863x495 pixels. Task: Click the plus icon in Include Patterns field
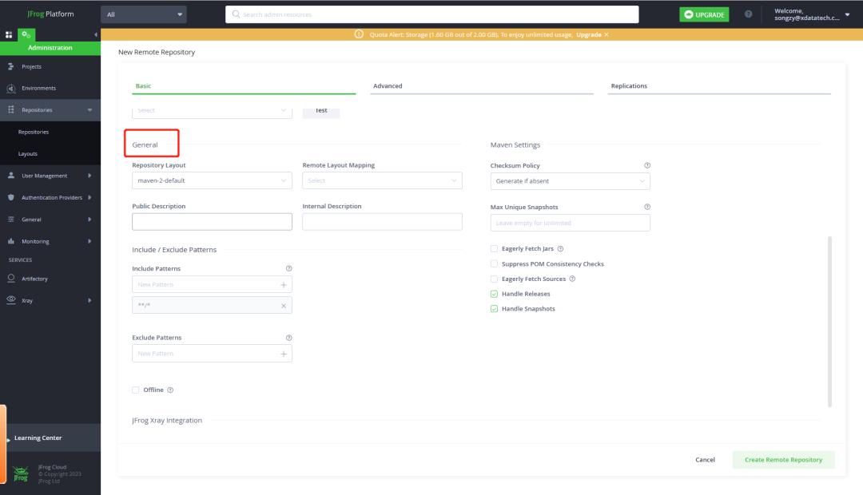coord(284,284)
